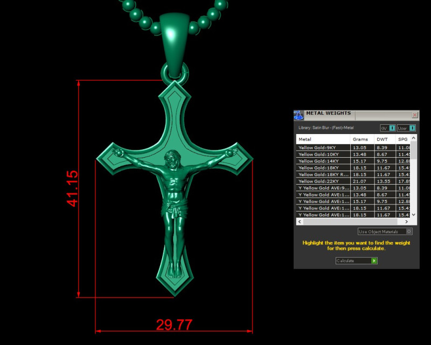Click the scroll-down arrow of the metal list
Viewport: 431px width, 345px height.
click(413, 214)
